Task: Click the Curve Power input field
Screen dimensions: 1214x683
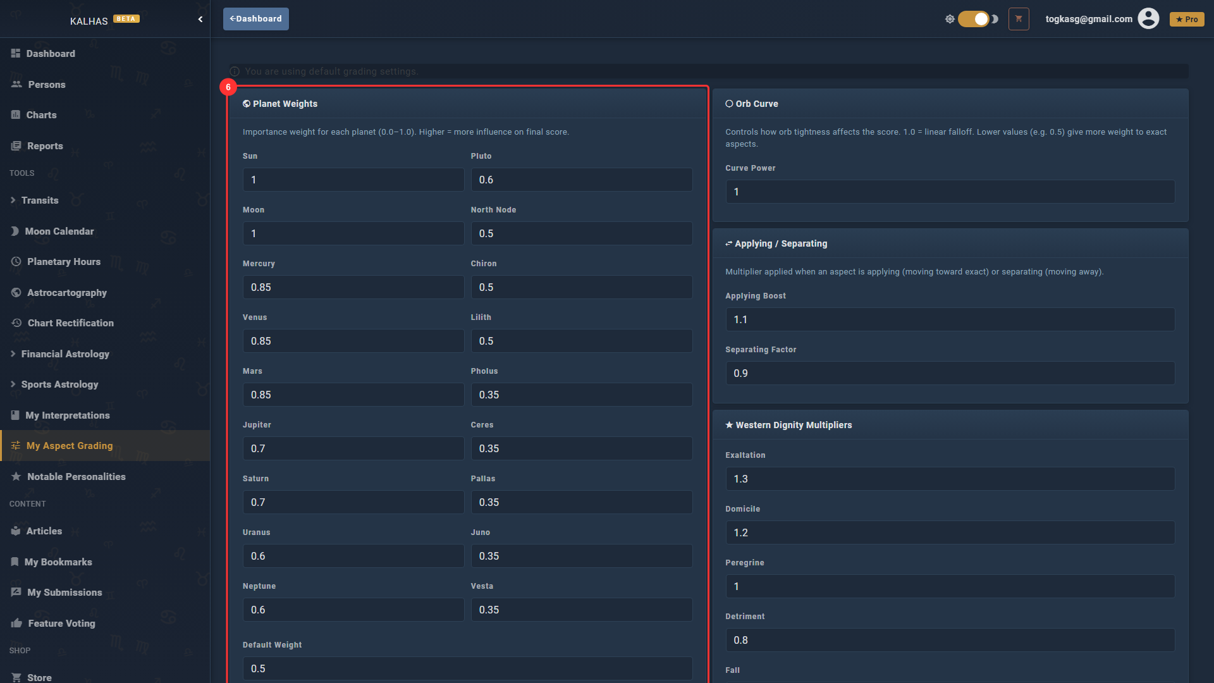Action: click(x=950, y=192)
